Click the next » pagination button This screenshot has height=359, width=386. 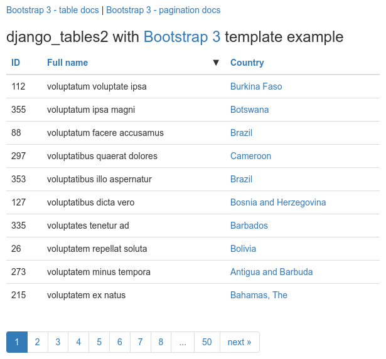(239, 342)
